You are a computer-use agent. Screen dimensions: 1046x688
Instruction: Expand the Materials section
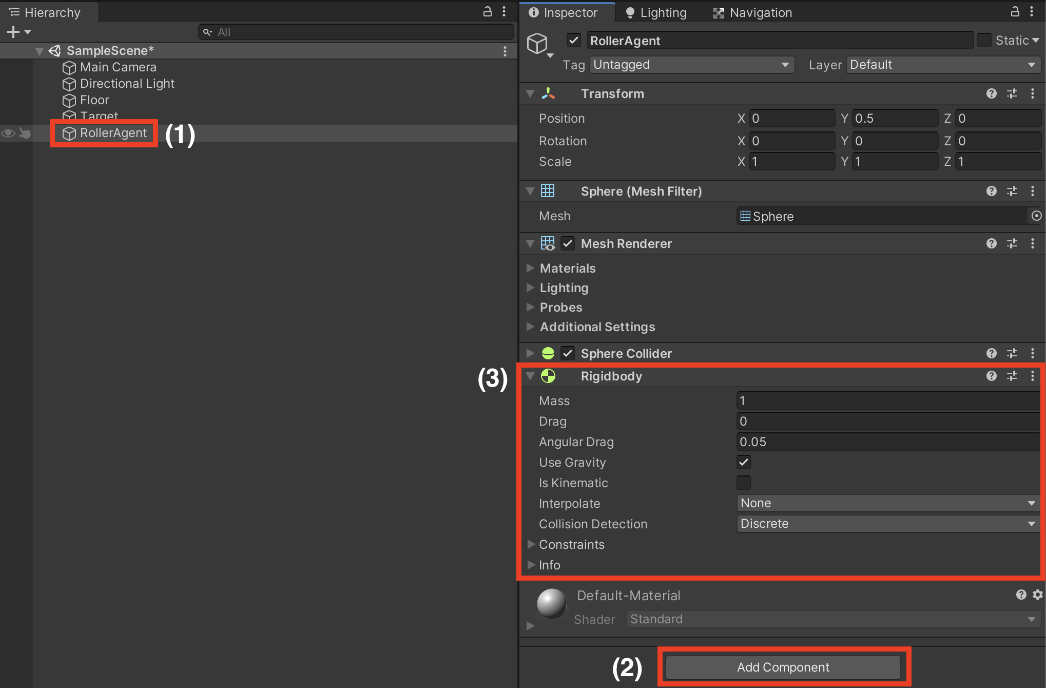531,268
